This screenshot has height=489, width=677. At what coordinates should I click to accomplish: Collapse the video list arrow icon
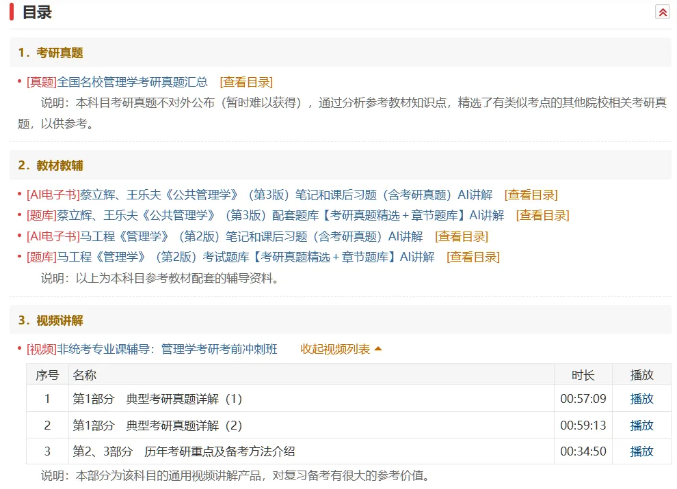(378, 349)
